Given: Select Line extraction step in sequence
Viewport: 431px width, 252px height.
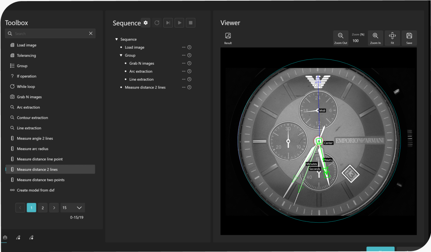Looking at the screenshot, I should tap(141, 79).
